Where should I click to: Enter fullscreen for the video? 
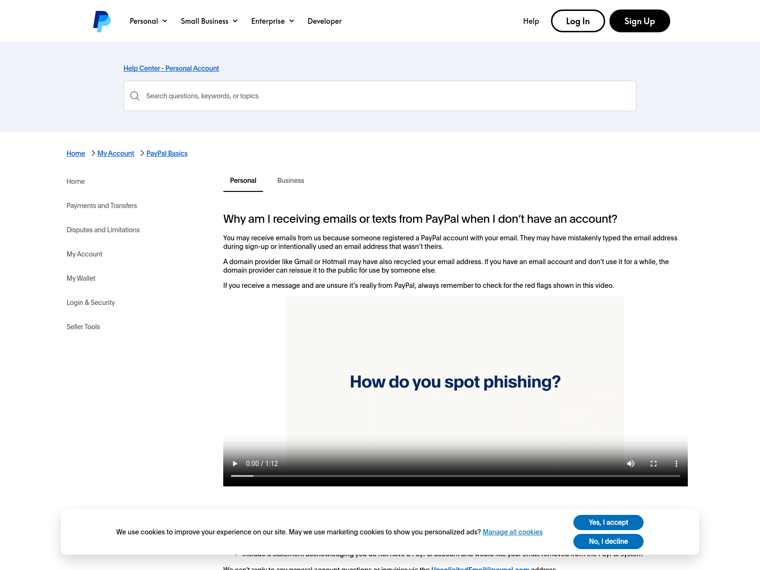point(654,464)
